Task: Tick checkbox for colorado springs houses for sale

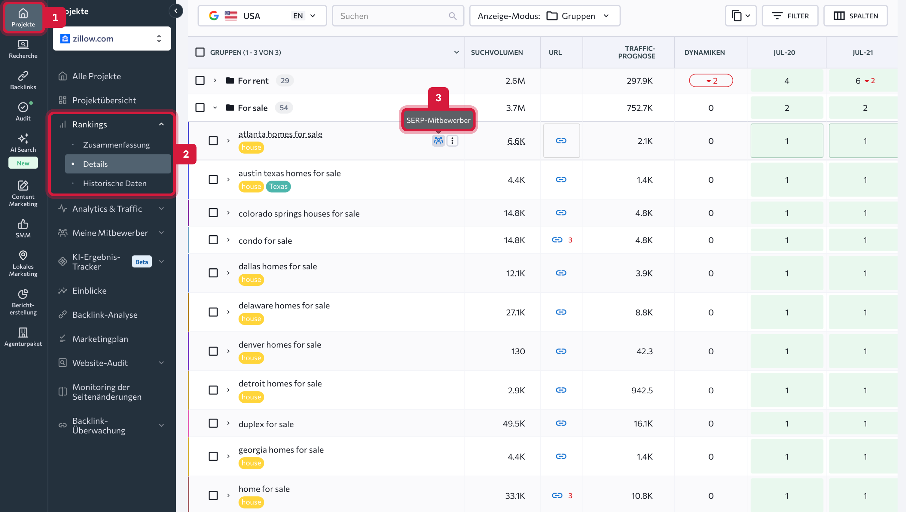Action: pyautogui.click(x=213, y=213)
